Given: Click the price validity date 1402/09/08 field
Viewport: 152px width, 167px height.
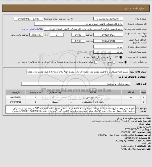Looking at the screenshot, I should [x=108, y=41].
